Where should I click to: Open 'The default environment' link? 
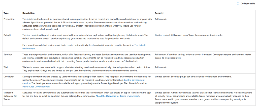tap(84, 47)
